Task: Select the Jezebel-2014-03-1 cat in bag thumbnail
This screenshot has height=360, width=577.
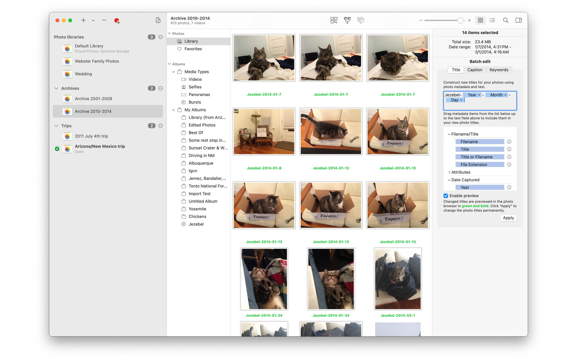Action: (x=398, y=279)
